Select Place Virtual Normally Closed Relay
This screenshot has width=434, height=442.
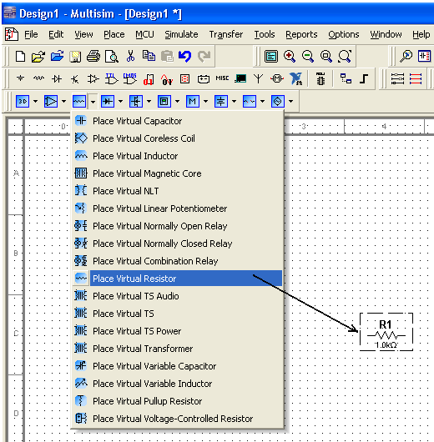pyautogui.click(x=178, y=244)
